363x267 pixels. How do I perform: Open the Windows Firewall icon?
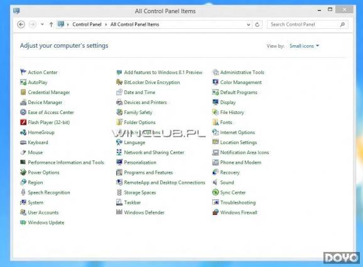coord(215,212)
